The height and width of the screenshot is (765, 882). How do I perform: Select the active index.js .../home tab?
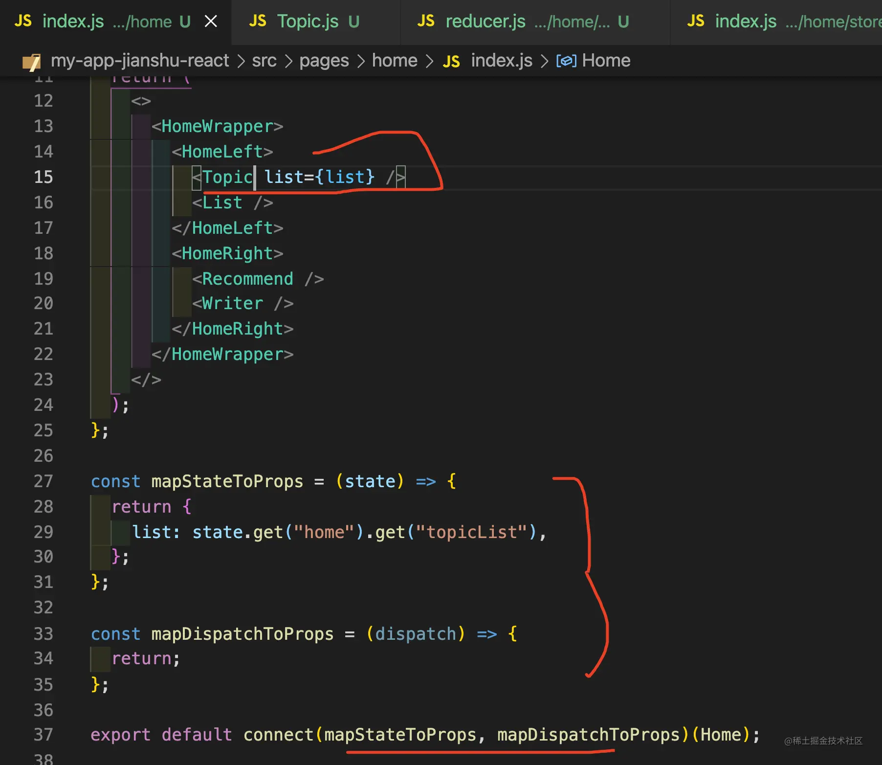coord(115,22)
